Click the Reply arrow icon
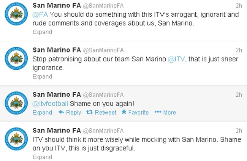Image resolution: width=247 pixels, height=161 pixels. (x=61, y=112)
